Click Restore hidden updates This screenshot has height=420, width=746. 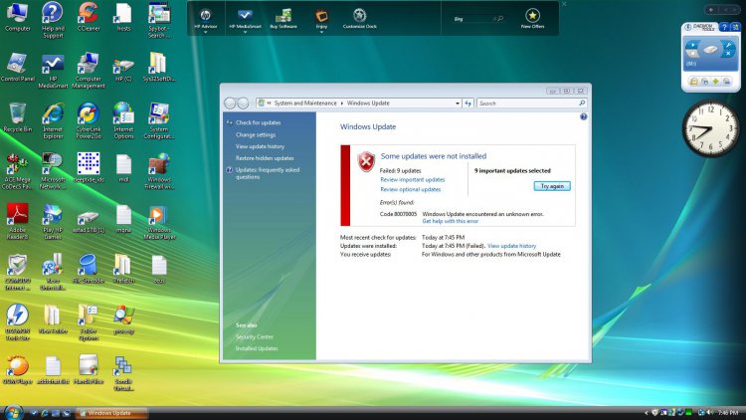click(x=265, y=158)
